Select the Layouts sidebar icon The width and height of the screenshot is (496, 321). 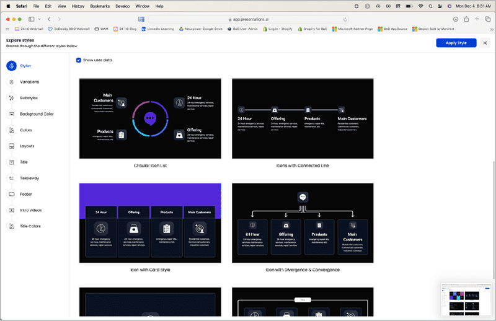(11, 146)
